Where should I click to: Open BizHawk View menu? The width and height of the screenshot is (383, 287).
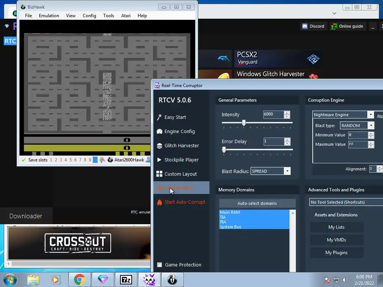click(x=71, y=16)
